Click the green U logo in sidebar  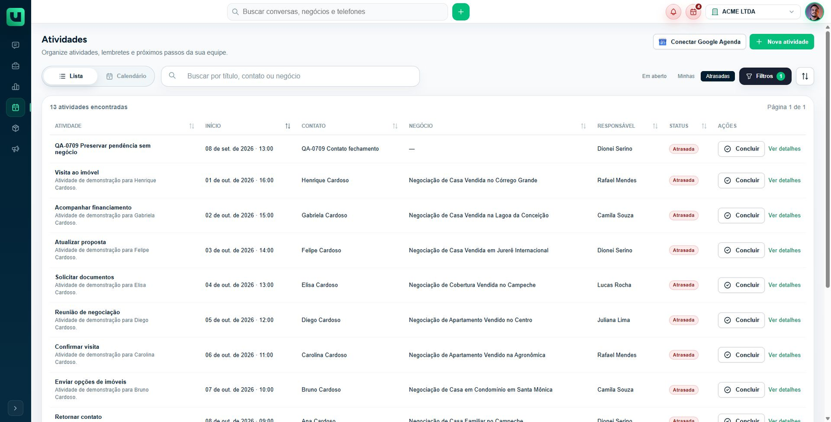(16, 17)
